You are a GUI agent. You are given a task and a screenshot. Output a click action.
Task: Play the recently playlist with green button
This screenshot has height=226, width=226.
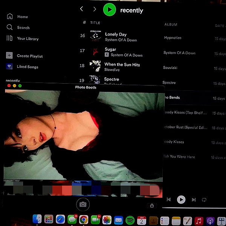pos(110,9)
